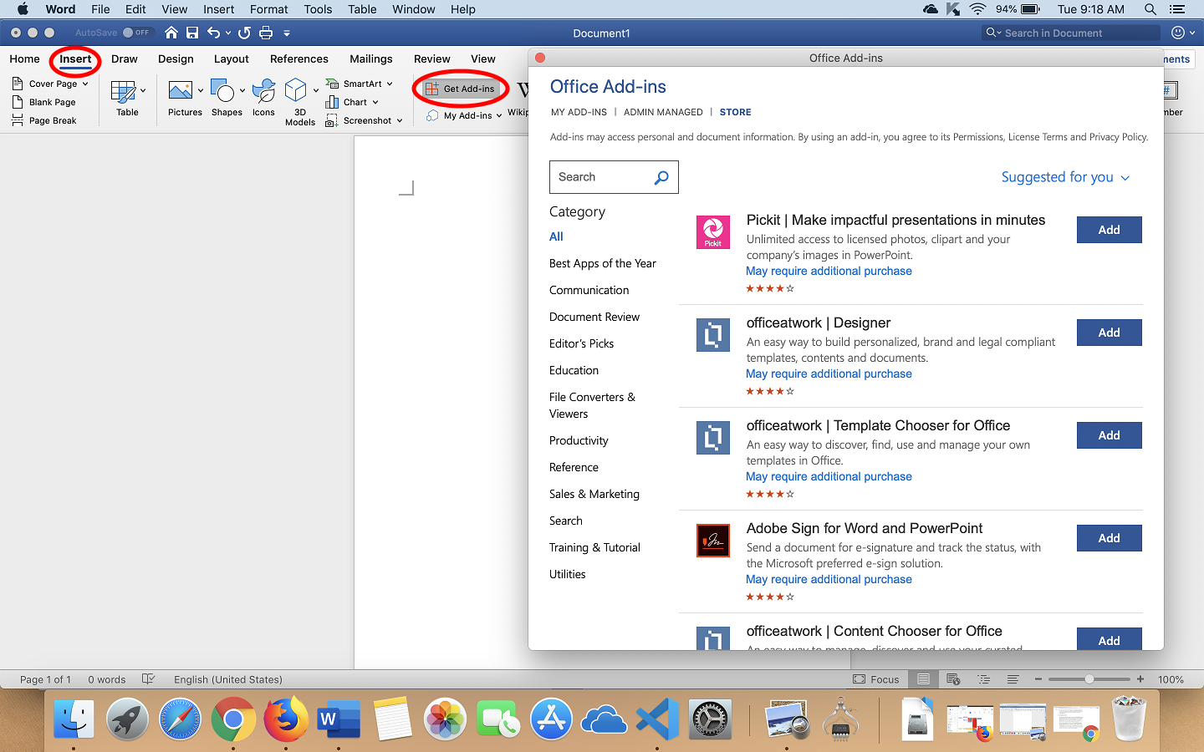Open the Adobe Sign add-in icon

713,541
